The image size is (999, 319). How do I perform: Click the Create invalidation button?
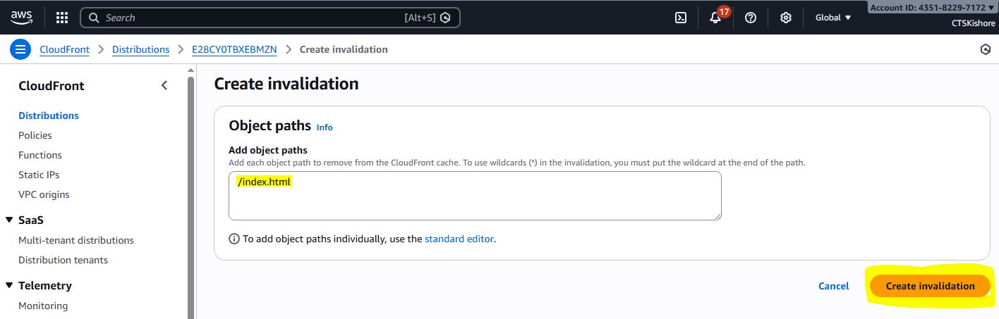click(x=930, y=286)
